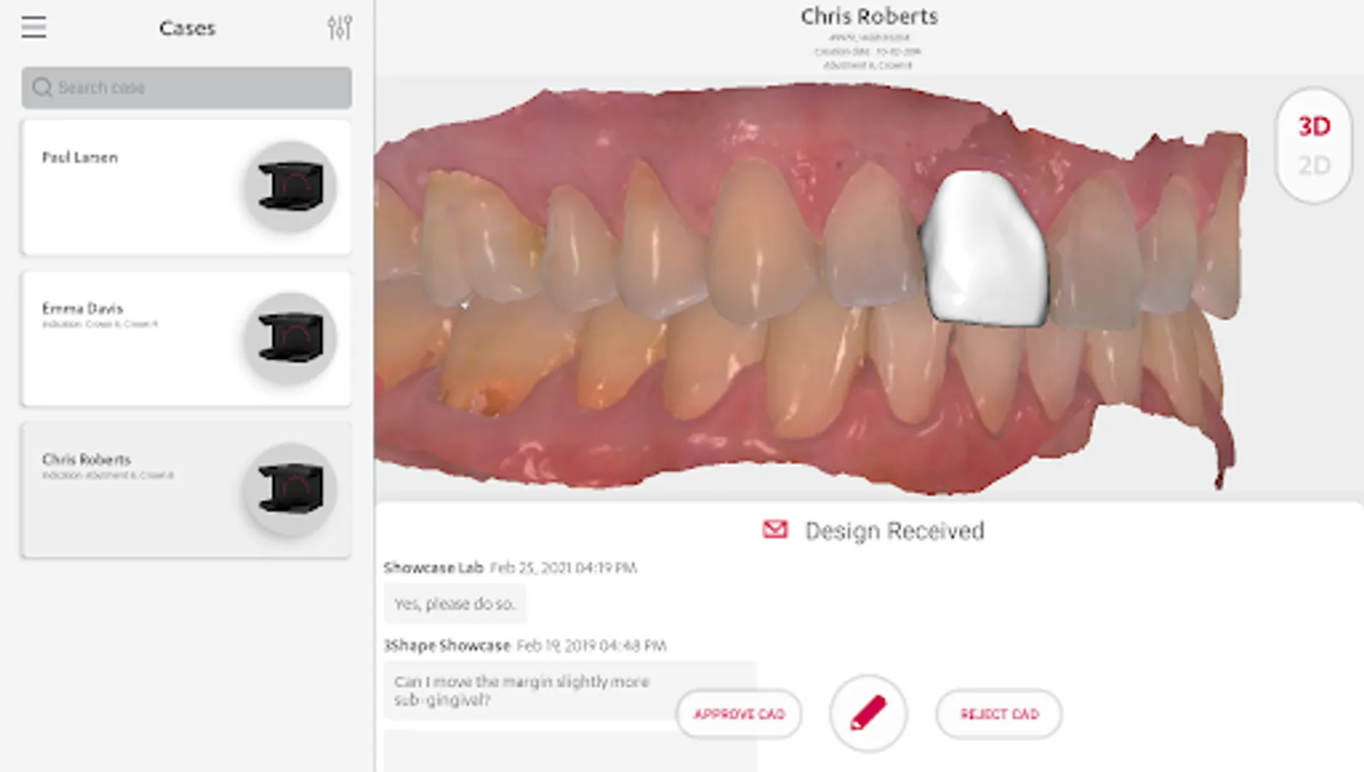Switch the view to 3D
Screen dimensions: 1364x772
(1314, 127)
